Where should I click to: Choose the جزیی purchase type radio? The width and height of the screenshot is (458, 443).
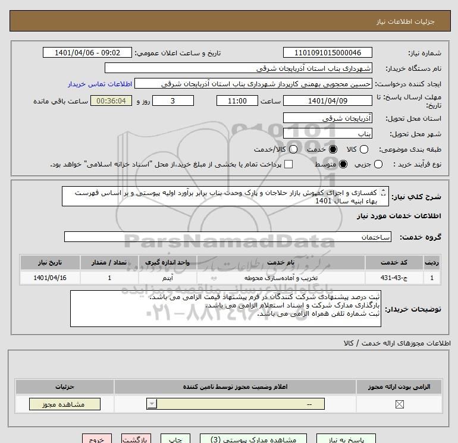(x=378, y=164)
